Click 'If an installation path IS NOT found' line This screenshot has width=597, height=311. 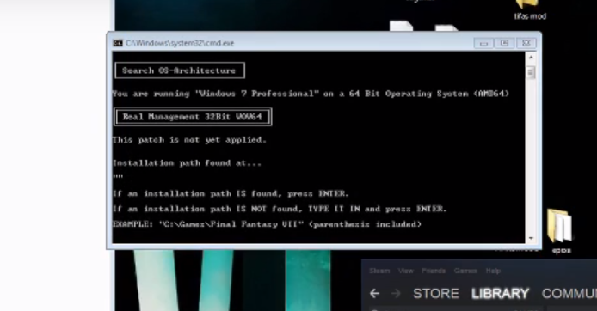[x=280, y=209]
